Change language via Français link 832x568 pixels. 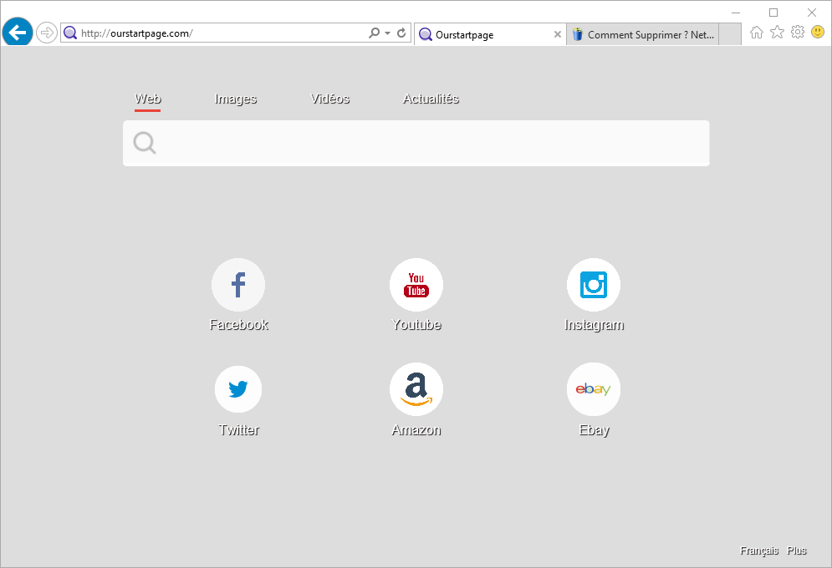(759, 550)
